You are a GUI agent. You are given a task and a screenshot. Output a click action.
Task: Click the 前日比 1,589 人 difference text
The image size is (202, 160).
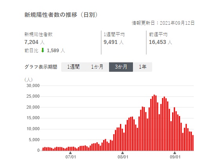(45, 50)
